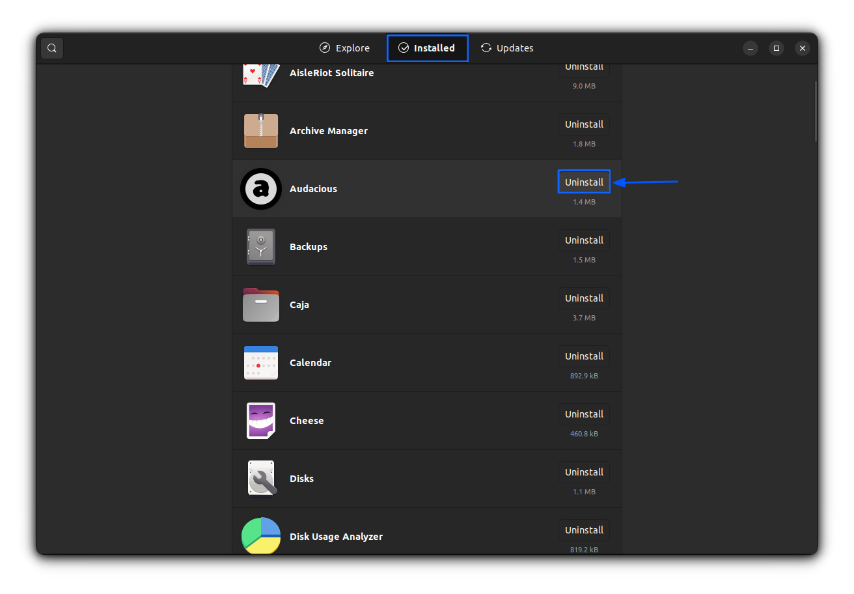Select the Cheese smiley icon

tap(260, 420)
